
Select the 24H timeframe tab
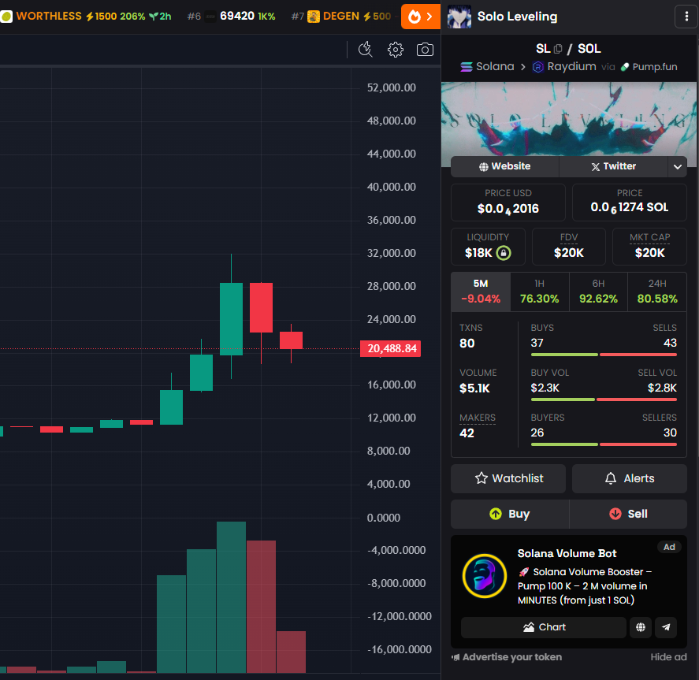click(657, 292)
